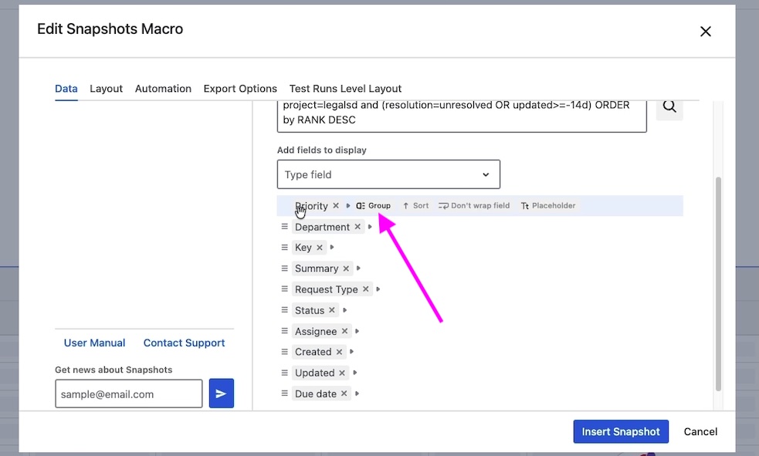The image size is (759, 456).
Task: Open the Type field dropdown
Action: pyautogui.click(x=388, y=174)
